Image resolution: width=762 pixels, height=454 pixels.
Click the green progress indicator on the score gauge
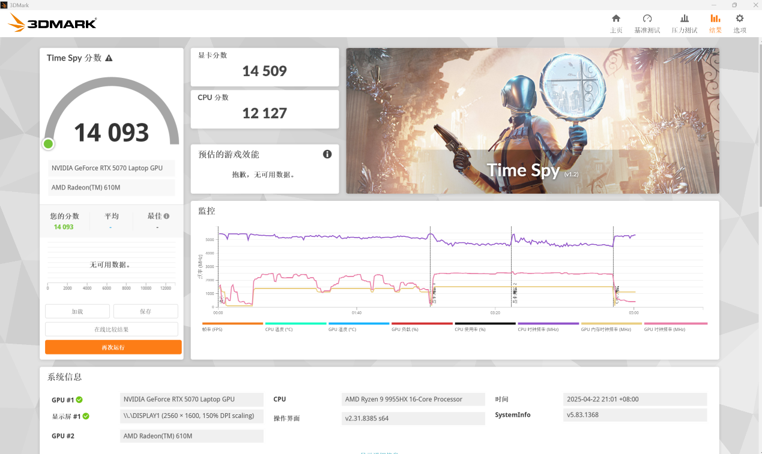(x=48, y=144)
